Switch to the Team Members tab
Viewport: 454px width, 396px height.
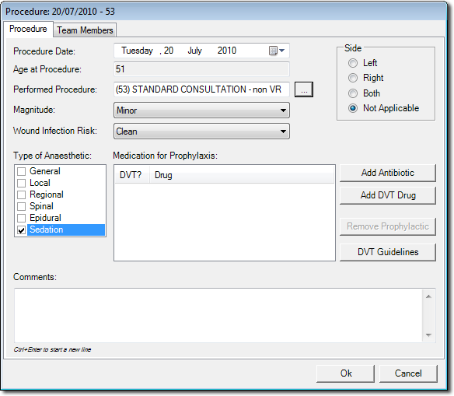click(85, 30)
